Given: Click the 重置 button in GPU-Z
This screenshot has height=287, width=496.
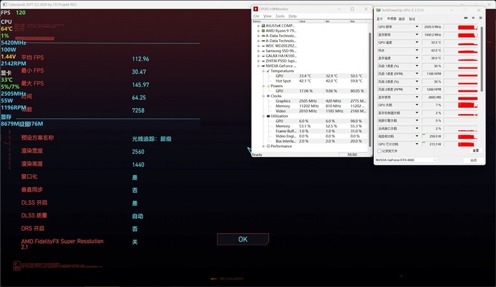Looking at the screenshot, I should (x=476, y=151).
